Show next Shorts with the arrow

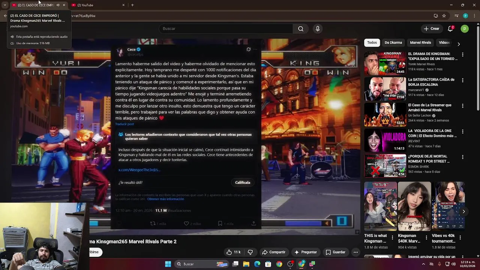[463, 211]
